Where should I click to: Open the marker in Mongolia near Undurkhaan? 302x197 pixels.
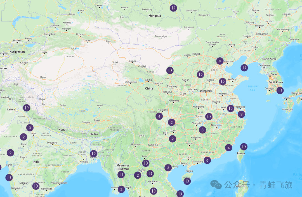pyautogui.click(x=173, y=8)
